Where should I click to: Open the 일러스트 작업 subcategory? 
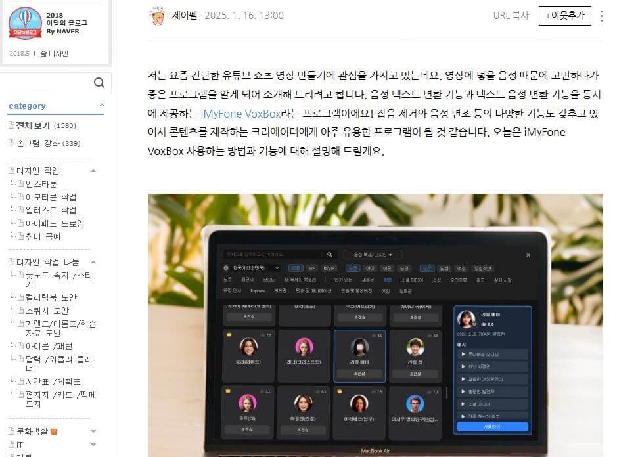pos(51,210)
